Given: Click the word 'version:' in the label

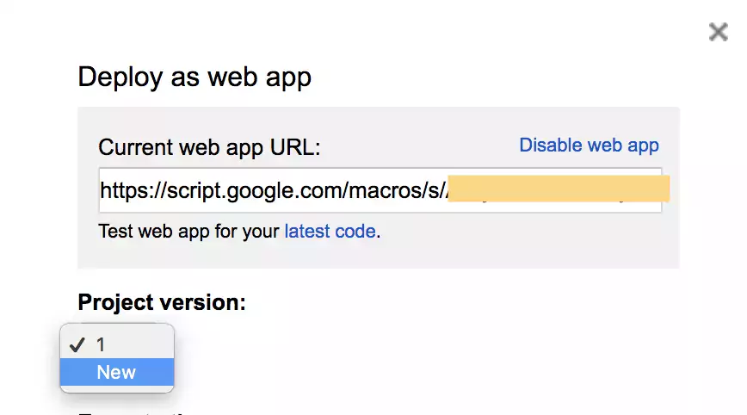Looking at the screenshot, I should pyautogui.click(x=209, y=302).
